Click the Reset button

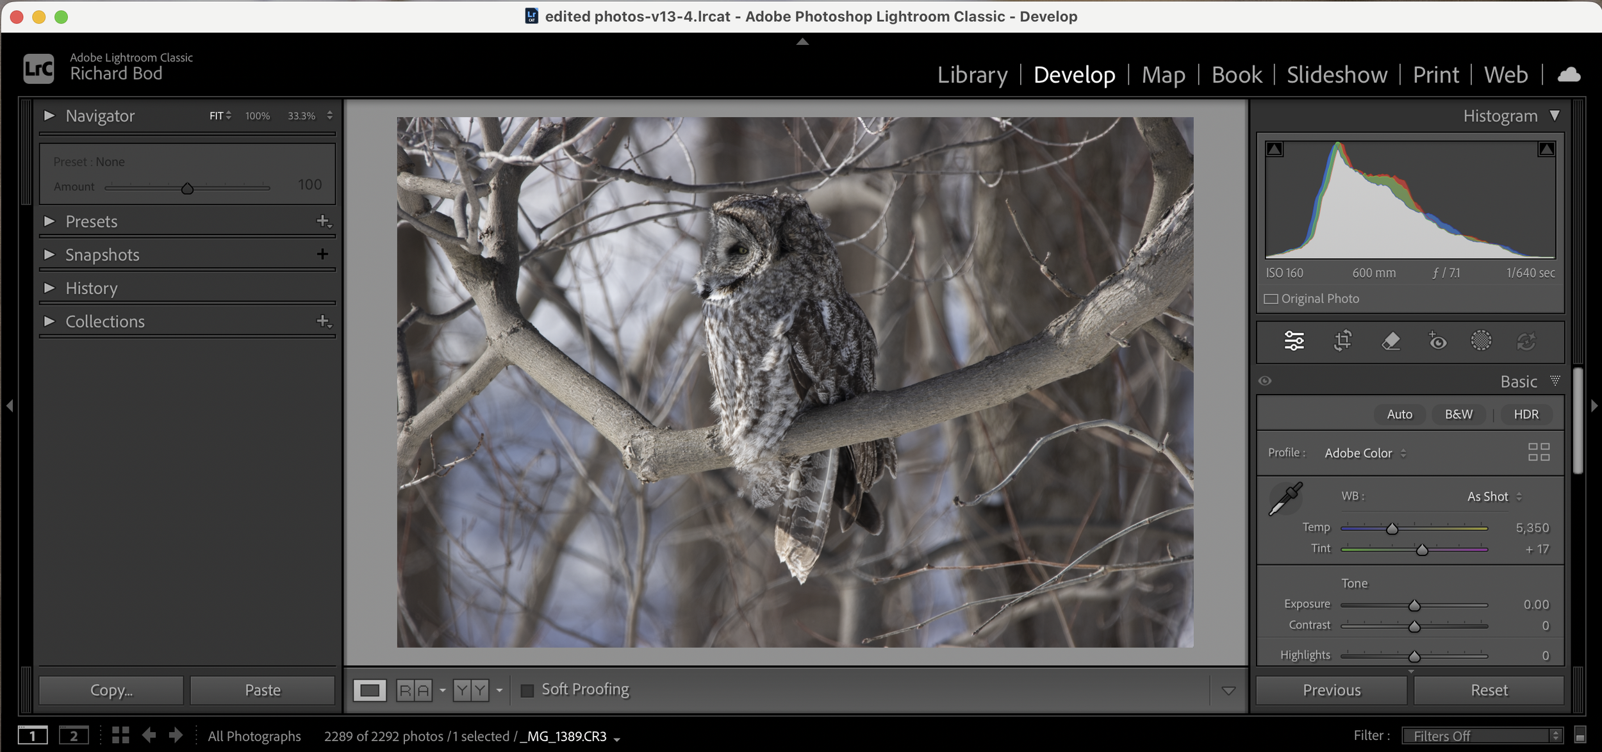[1489, 691]
